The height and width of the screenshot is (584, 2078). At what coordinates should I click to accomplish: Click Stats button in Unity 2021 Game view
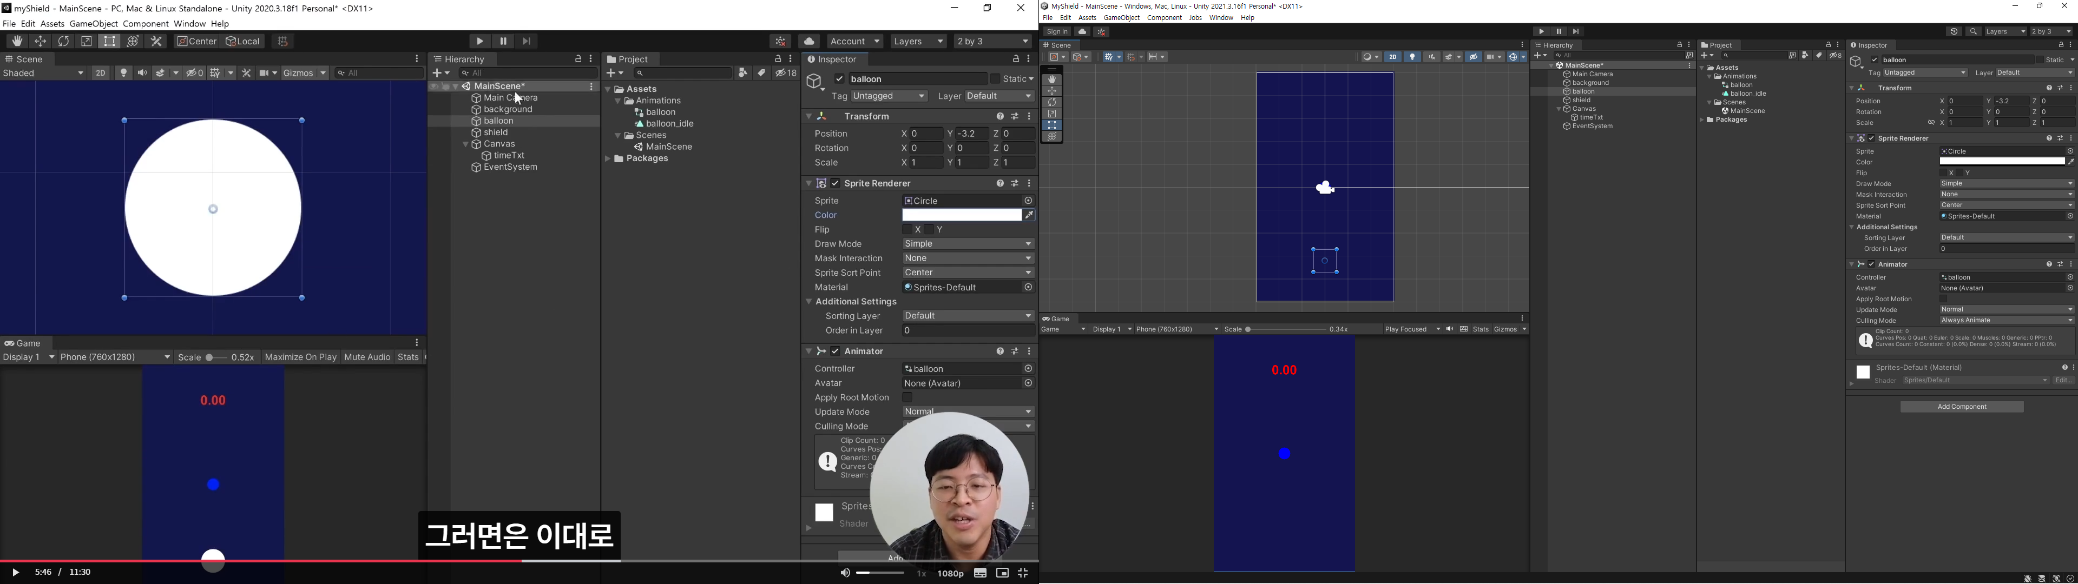(x=1481, y=330)
